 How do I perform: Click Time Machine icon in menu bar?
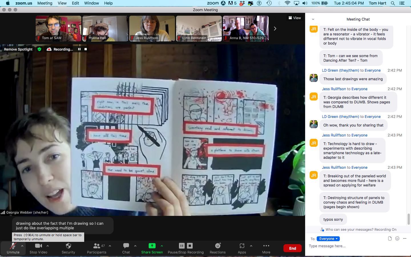coord(269,3)
